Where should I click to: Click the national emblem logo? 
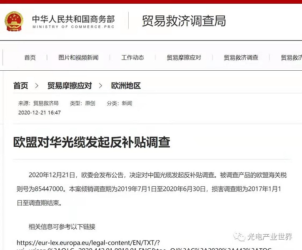(x=14, y=21)
